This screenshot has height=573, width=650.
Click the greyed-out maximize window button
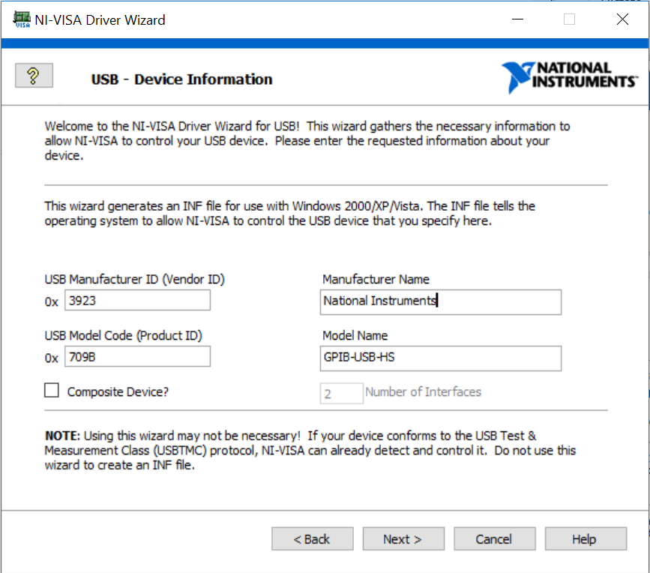569,19
